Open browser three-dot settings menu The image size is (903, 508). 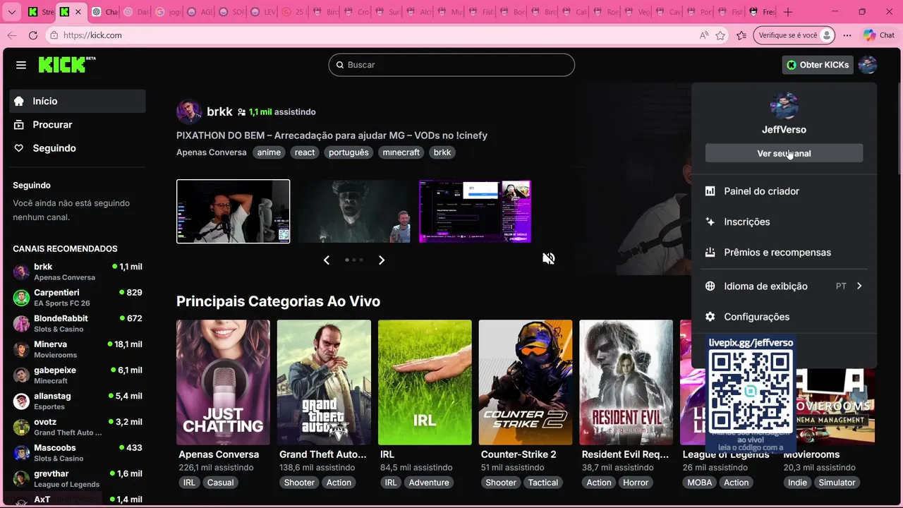847,35
